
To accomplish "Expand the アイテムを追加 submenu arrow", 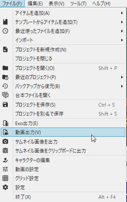I will (x=122, y=13).
